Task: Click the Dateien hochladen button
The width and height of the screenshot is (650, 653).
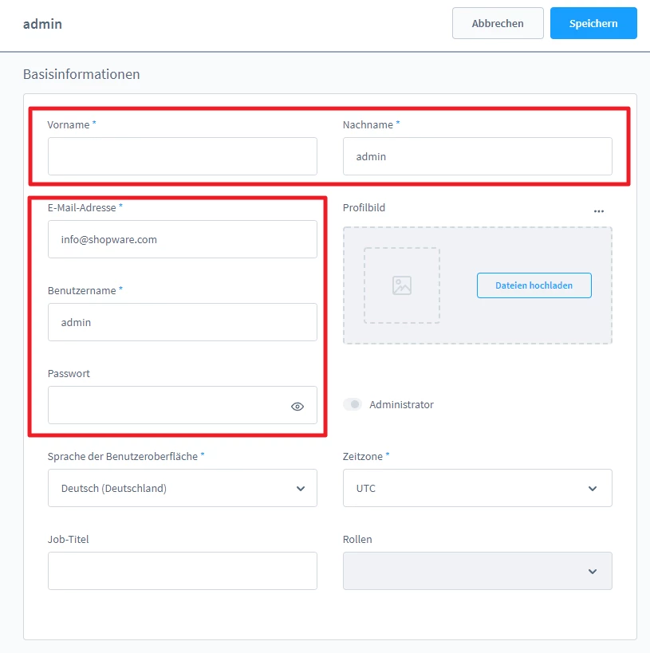Action: coord(534,285)
